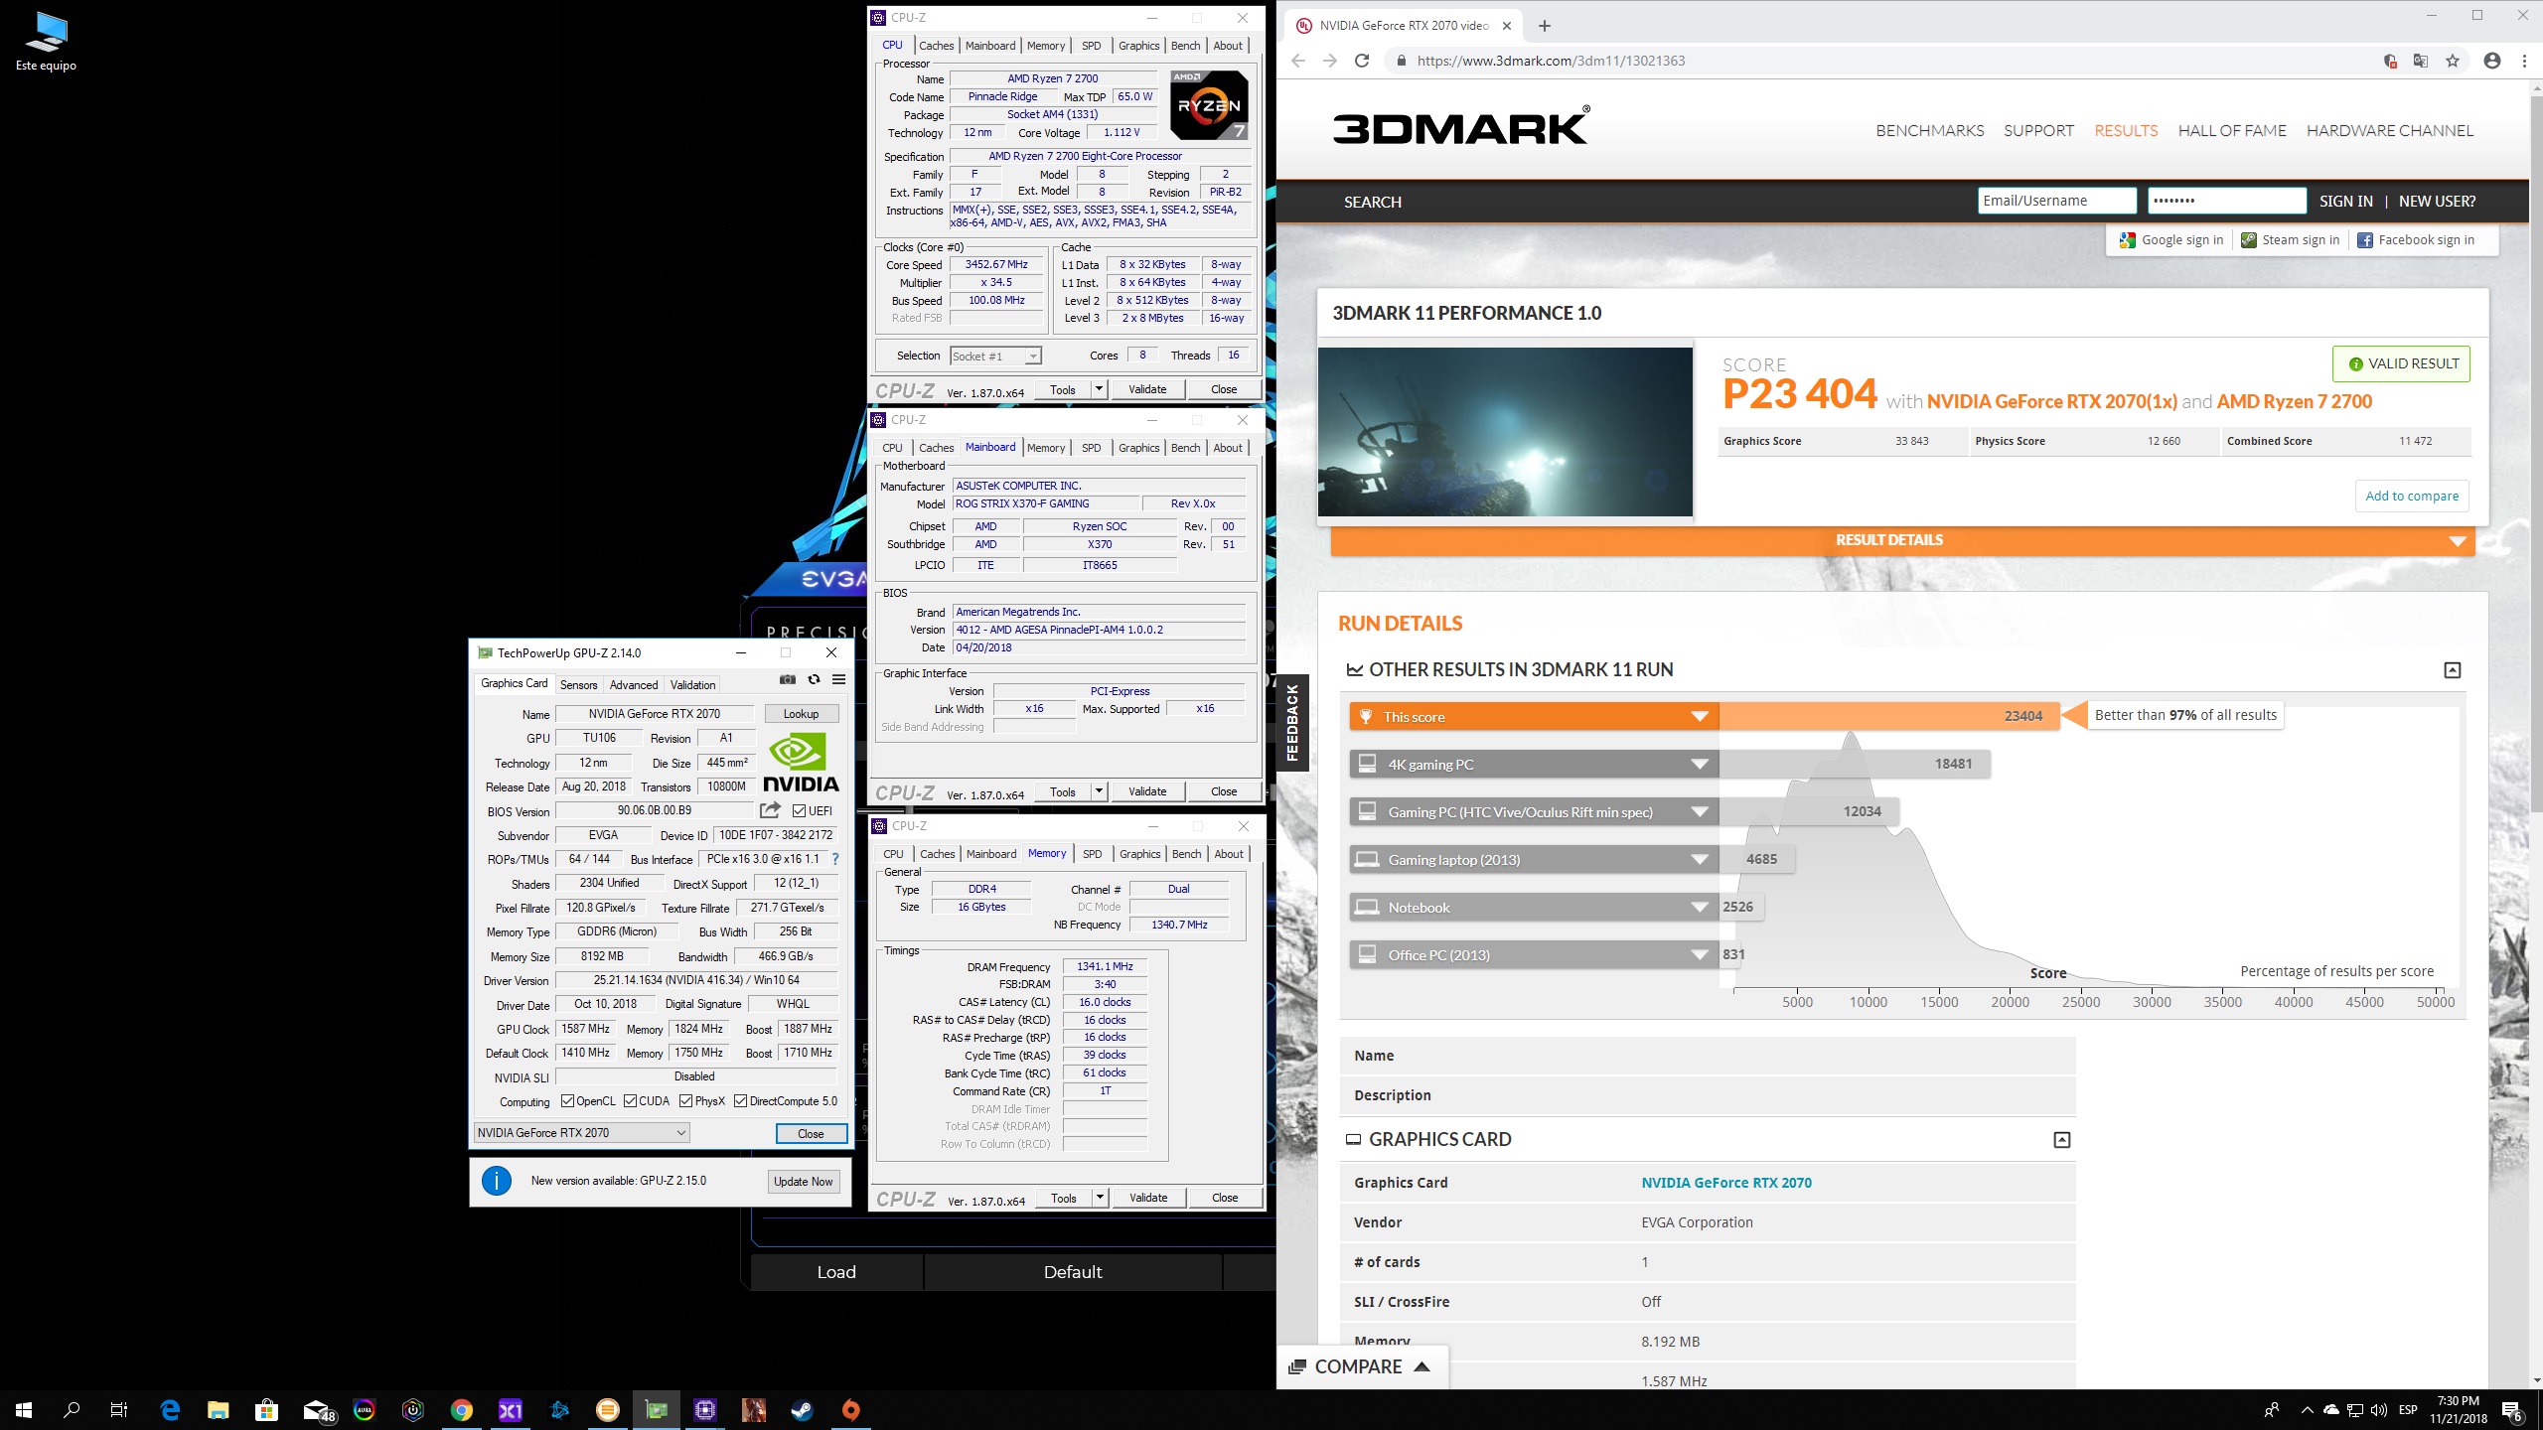The width and height of the screenshot is (2543, 1430).
Task: Open the Socket #1 selection dropdown
Action: tap(995, 356)
